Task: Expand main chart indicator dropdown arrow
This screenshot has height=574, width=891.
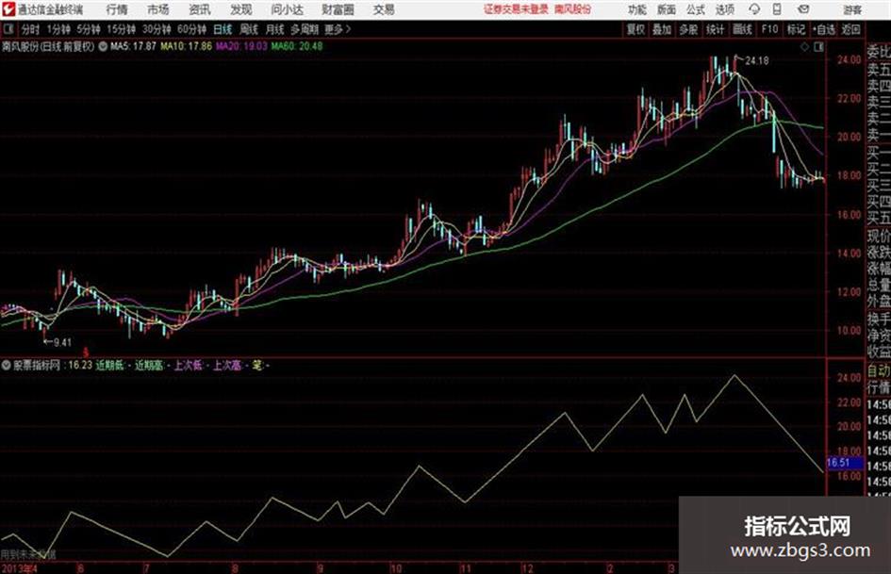Action: pos(103,46)
